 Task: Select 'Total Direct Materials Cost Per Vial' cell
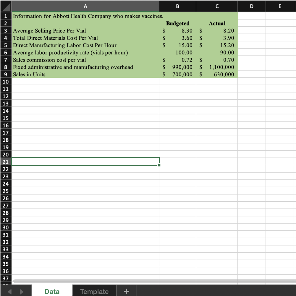[85, 38]
